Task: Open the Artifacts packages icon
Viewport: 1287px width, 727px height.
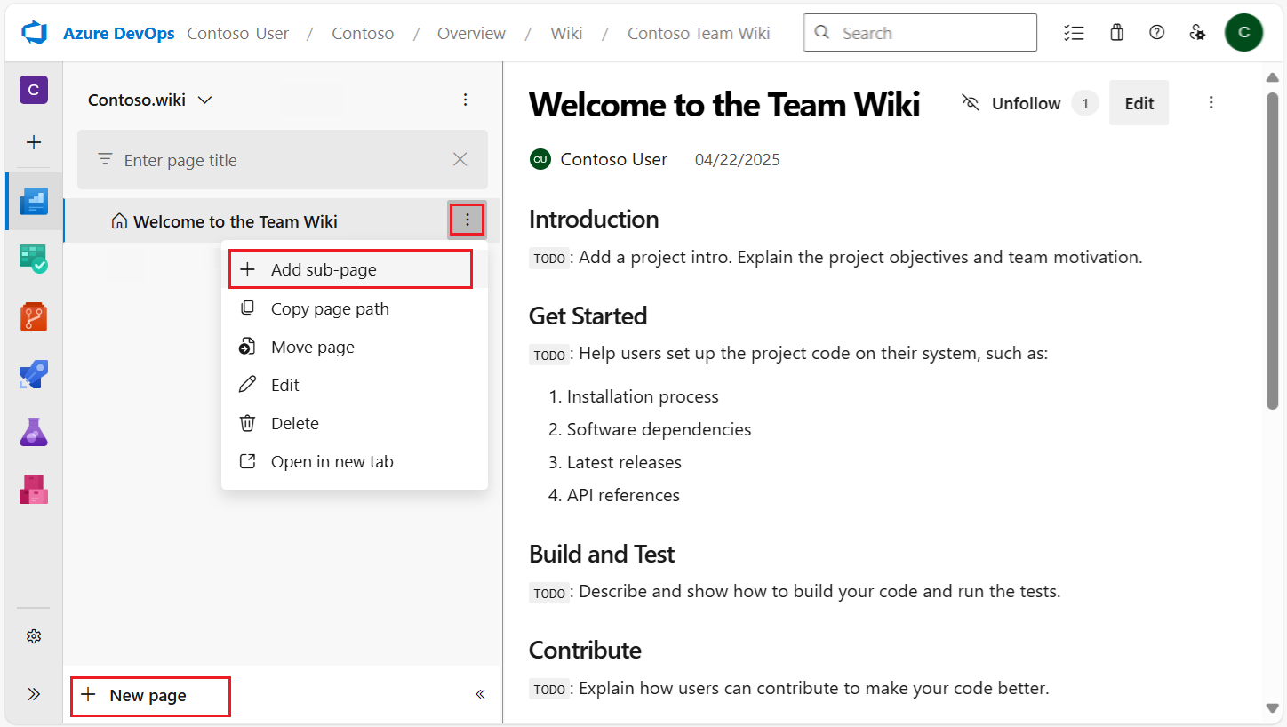Action: tap(33, 490)
